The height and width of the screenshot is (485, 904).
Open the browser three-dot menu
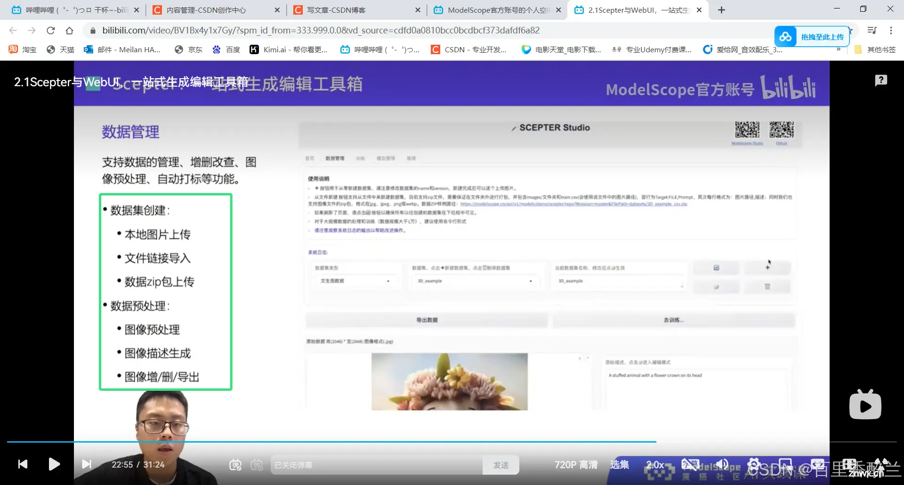[891, 31]
